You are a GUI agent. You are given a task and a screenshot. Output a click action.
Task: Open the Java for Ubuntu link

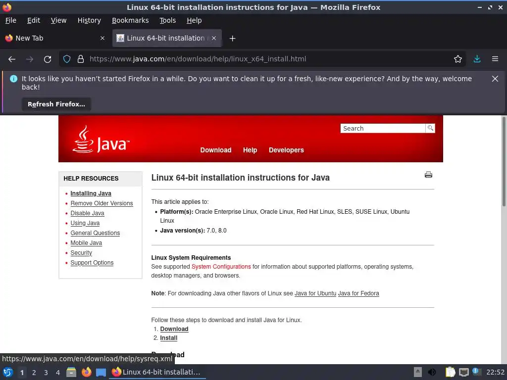click(315, 293)
